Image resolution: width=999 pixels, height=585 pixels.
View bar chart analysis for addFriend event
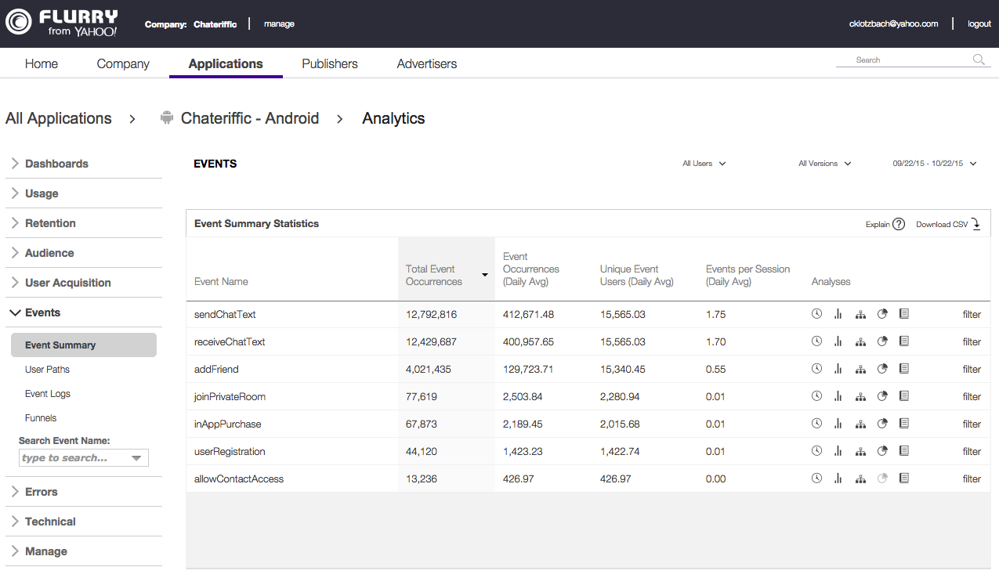[838, 368]
